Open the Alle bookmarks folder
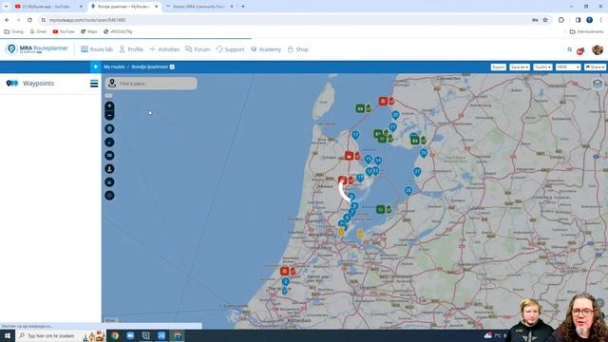This screenshot has height=342, width=608. click(x=586, y=31)
